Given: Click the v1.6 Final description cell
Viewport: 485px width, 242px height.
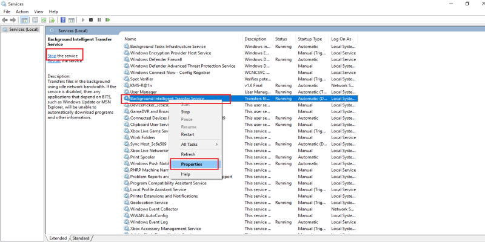Looking at the screenshot, I should (253, 85).
